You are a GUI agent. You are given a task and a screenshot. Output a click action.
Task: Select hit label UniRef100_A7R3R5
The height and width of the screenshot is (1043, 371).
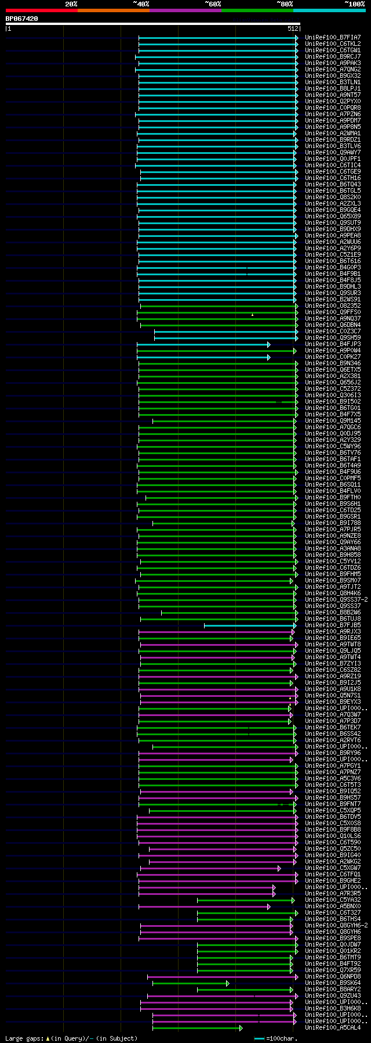[x=333, y=894]
